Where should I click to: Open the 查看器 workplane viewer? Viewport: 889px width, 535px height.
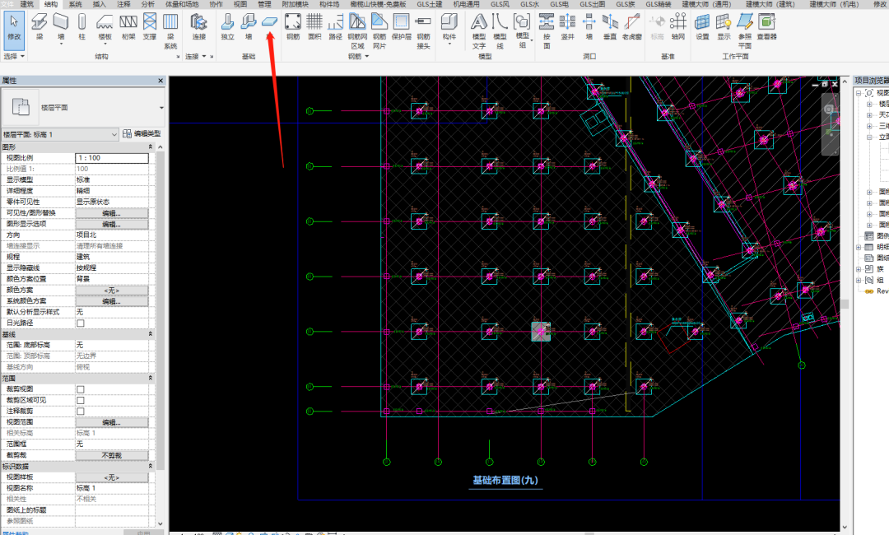point(766,26)
